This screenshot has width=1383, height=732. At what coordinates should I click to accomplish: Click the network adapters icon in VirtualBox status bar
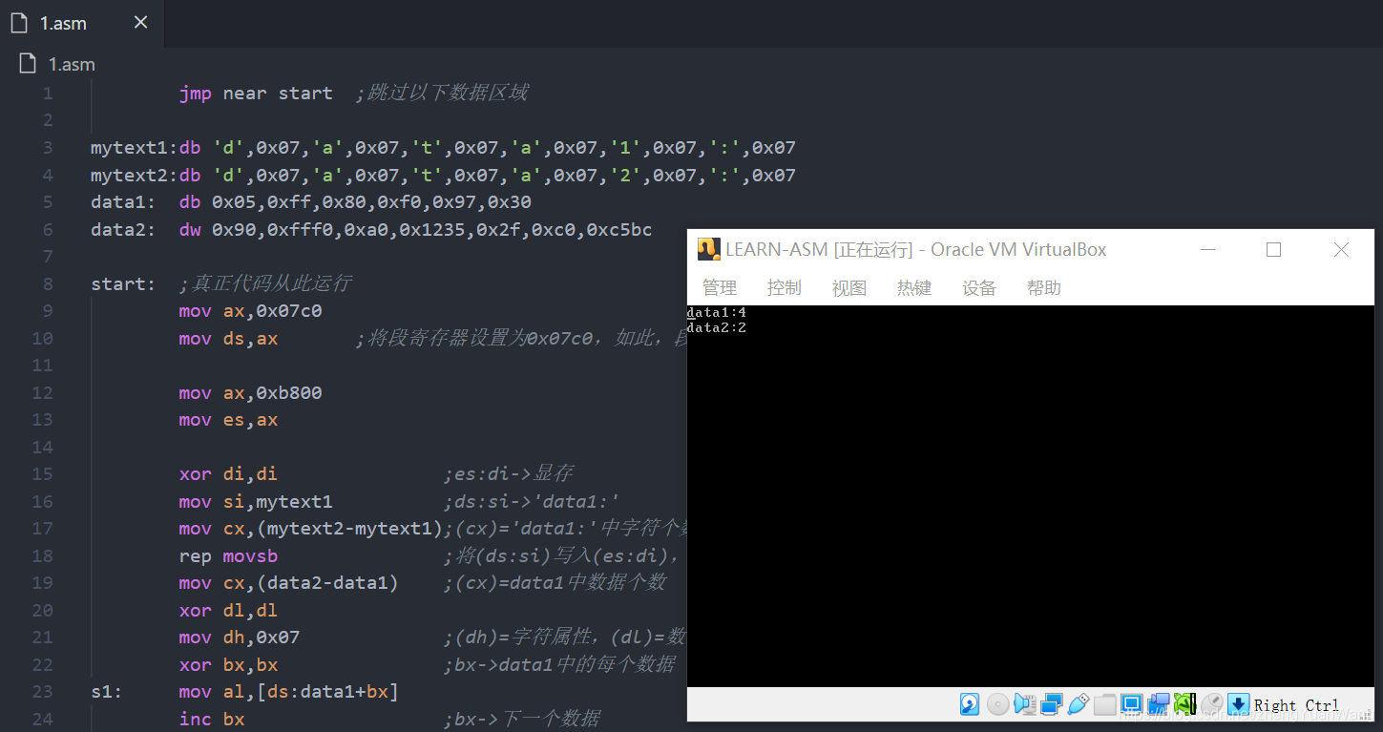pos(1052,704)
